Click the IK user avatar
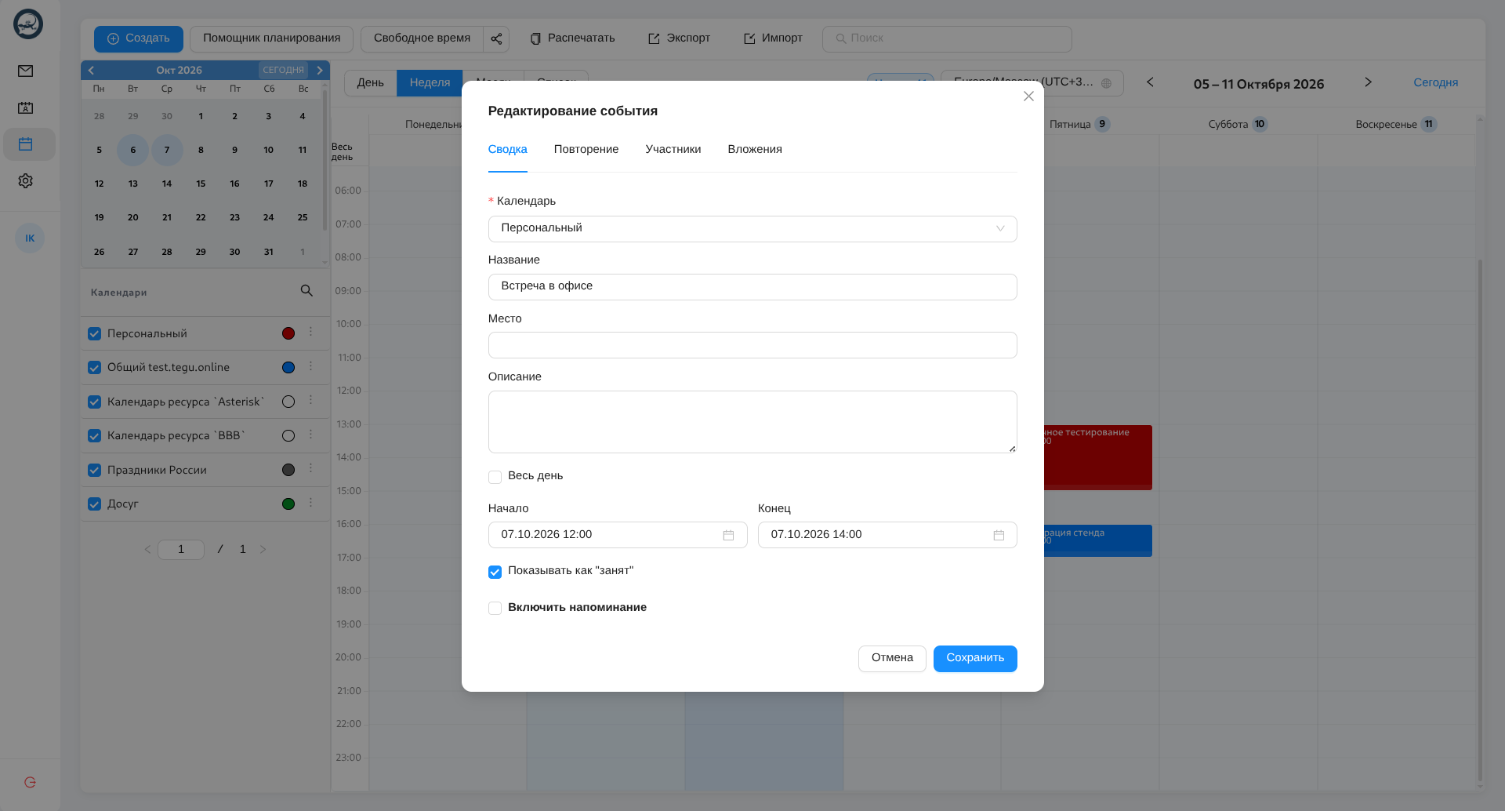This screenshot has width=1505, height=811. [30, 238]
